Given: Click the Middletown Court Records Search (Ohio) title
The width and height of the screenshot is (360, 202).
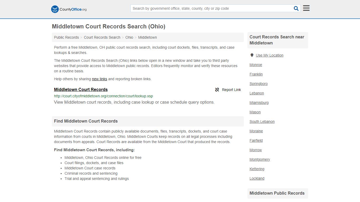Looking at the screenshot, I should pyautogui.click(x=109, y=27).
